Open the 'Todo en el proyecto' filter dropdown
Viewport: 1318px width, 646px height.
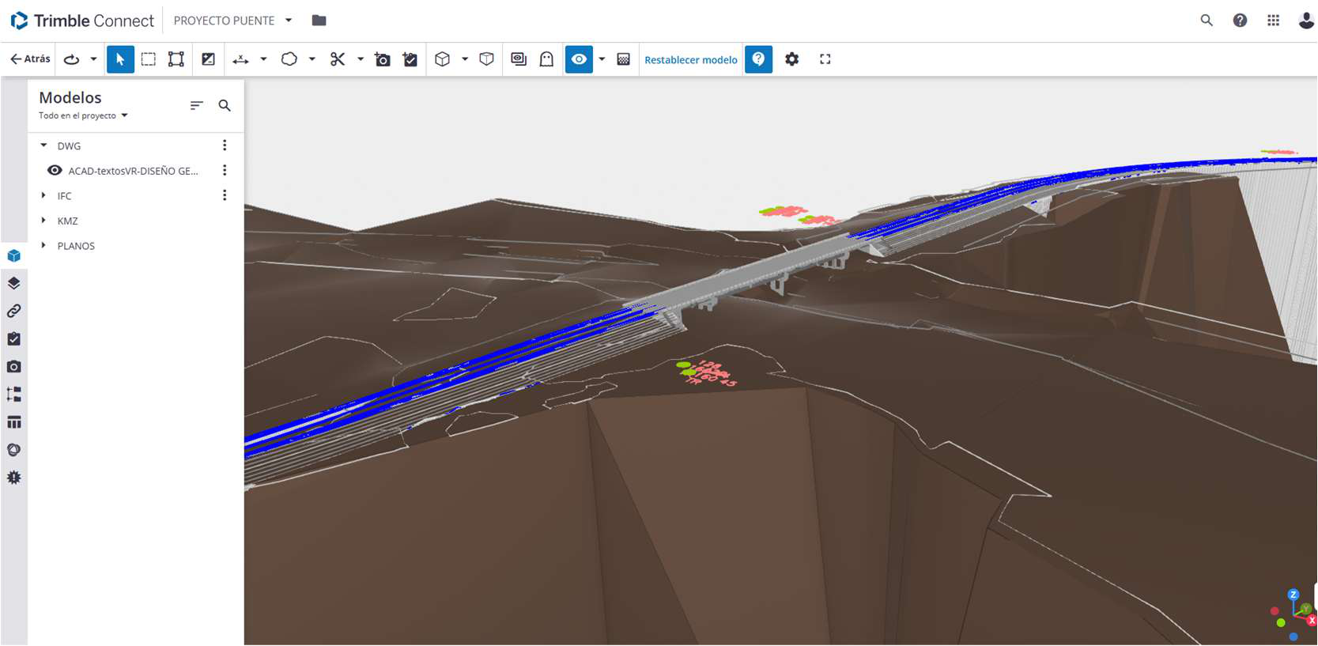click(x=83, y=115)
